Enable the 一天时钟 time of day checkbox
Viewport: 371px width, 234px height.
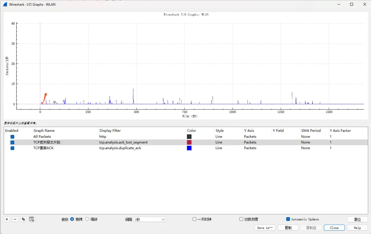[x=194, y=219]
